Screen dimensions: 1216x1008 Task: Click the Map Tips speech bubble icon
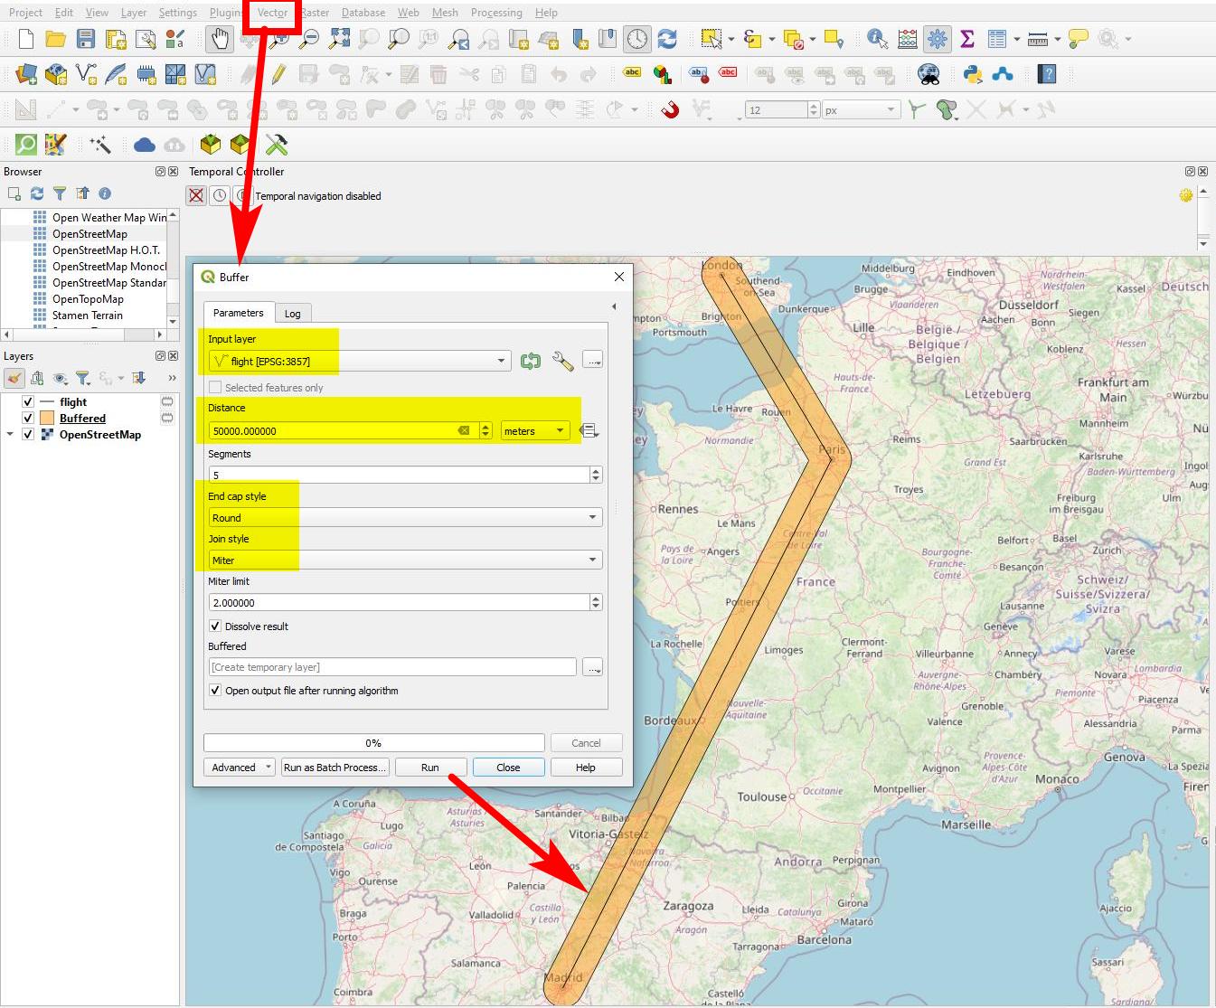1079,39
